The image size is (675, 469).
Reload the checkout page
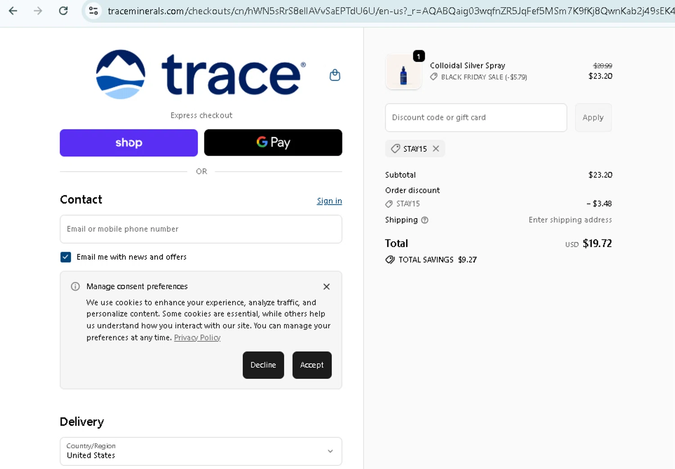pyautogui.click(x=63, y=10)
